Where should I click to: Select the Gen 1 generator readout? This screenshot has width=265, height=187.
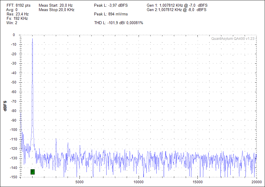tap(177, 6)
